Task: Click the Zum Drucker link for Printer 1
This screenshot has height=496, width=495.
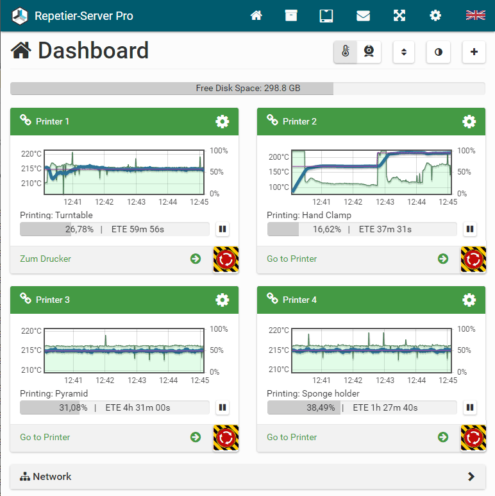Action: (x=46, y=259)
